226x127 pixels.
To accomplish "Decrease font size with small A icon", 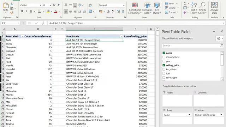I will tap(59, 5).
